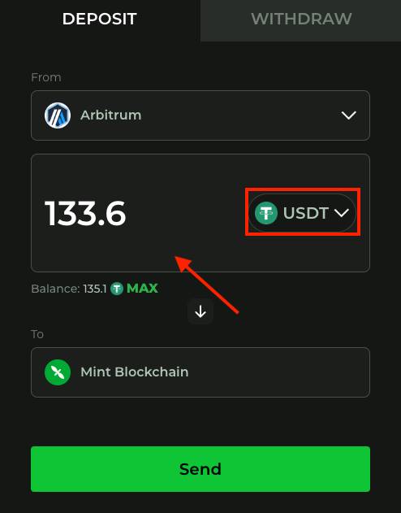Switch to the Deposit tab
401x513 pixels.
99,19
